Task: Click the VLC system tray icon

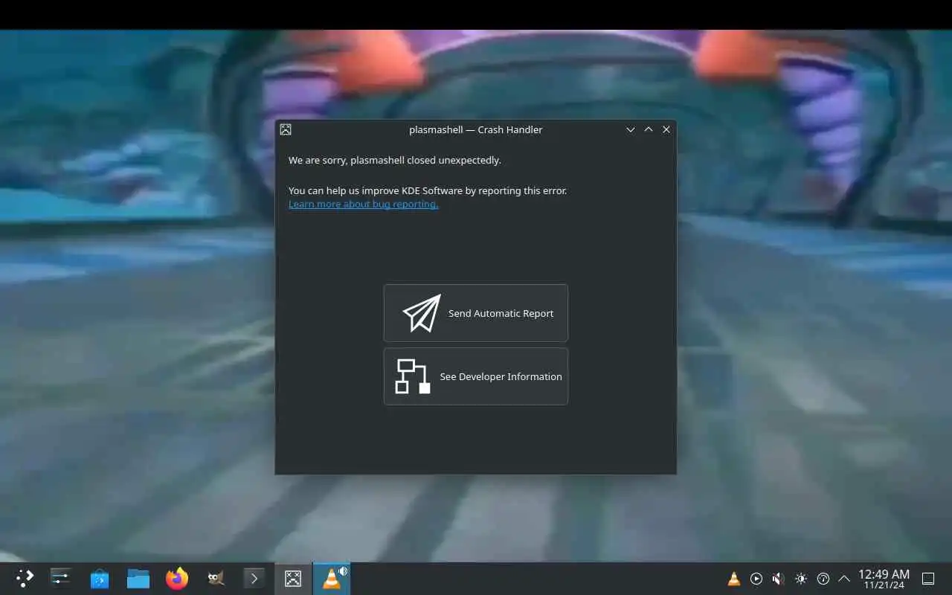Action: point(734,579)
